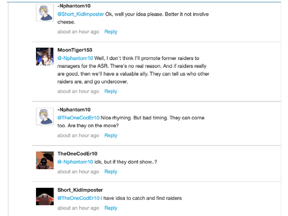This screenshot has width=288, height=216.
Task: Reply to TheOneCodEr10's 'idk' comment
Action: click(111, 172)
